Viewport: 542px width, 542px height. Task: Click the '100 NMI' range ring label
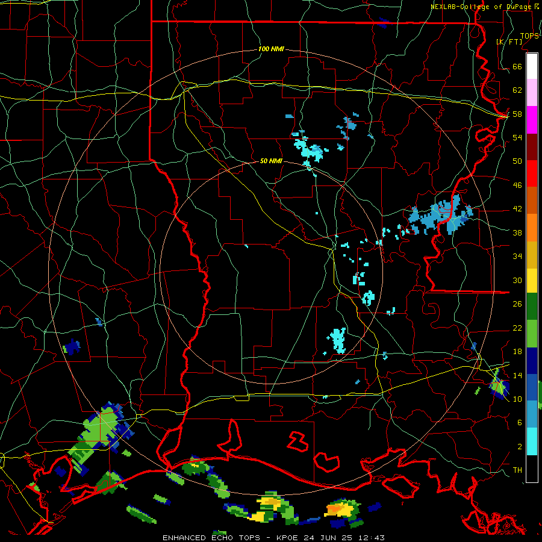pyautogui.click(x=271, y=49)
